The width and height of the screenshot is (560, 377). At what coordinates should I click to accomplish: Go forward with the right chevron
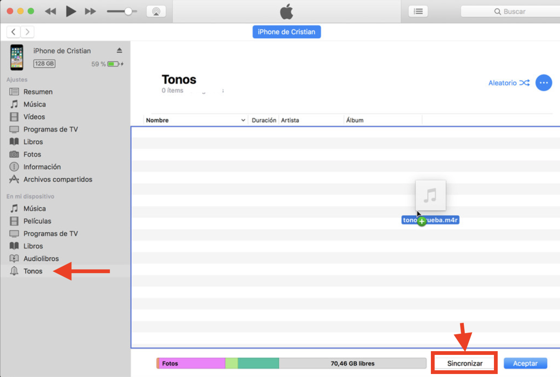tap(27, 32)
